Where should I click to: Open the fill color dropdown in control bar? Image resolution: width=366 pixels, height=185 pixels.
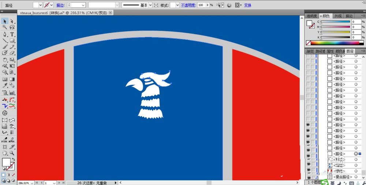[40, 5]
